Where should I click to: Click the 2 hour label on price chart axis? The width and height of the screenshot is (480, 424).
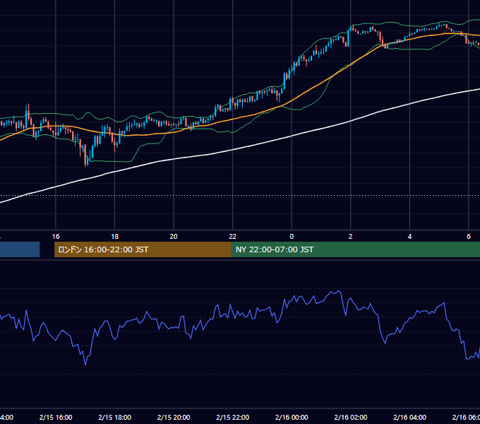[x=351, y=237]
